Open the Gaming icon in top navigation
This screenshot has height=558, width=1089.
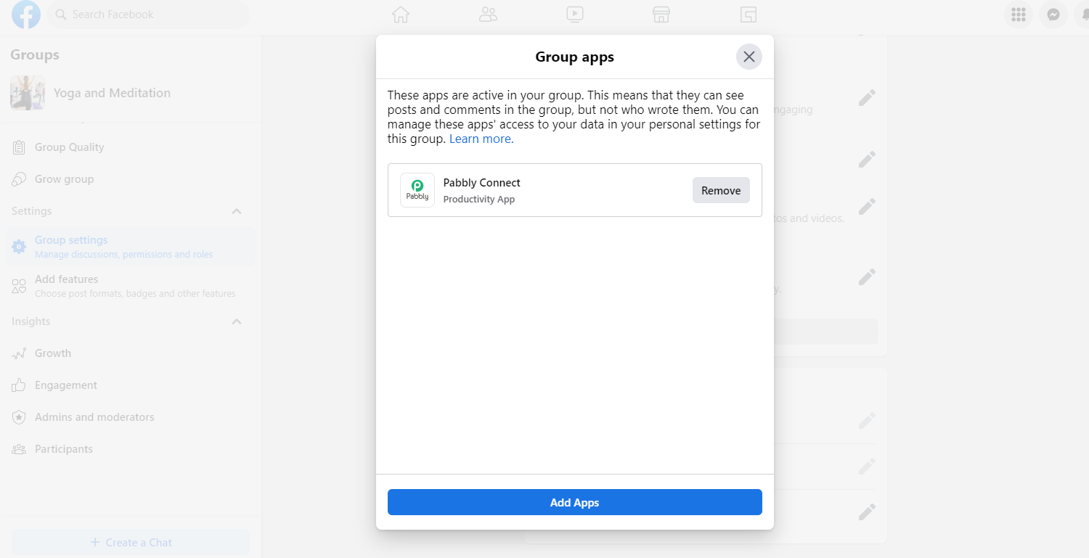click(749, 15)
